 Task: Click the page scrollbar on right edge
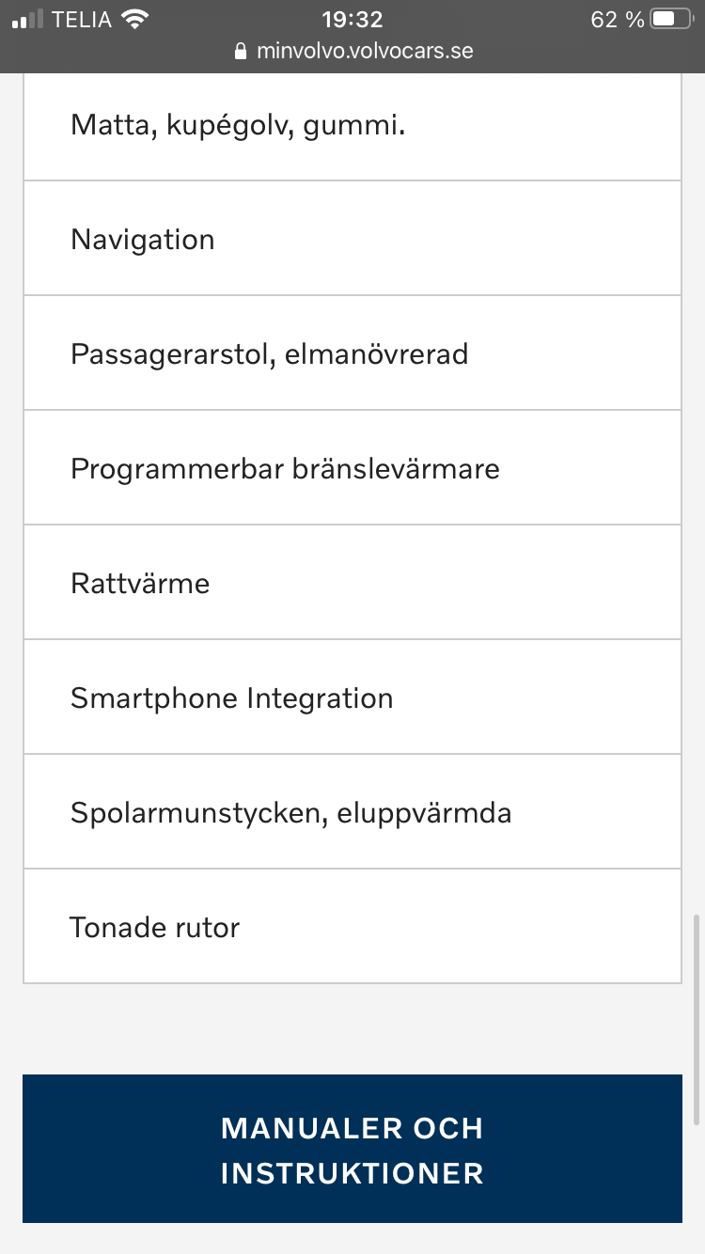(697, 1019)
